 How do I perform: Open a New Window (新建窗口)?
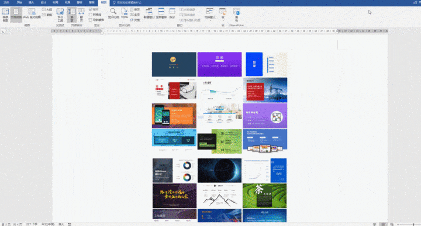point(149,13)
